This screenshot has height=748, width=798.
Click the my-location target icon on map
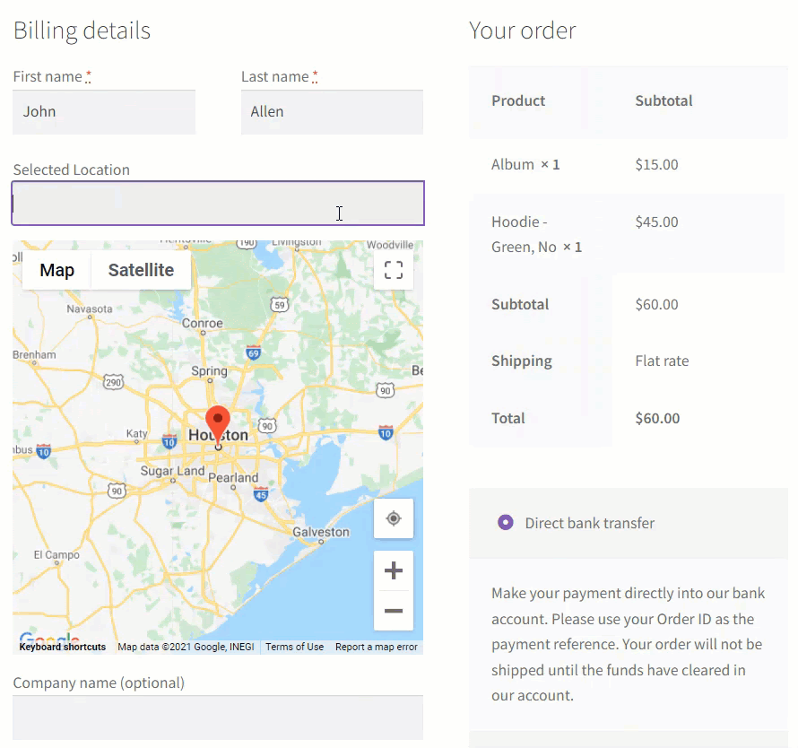394,518
